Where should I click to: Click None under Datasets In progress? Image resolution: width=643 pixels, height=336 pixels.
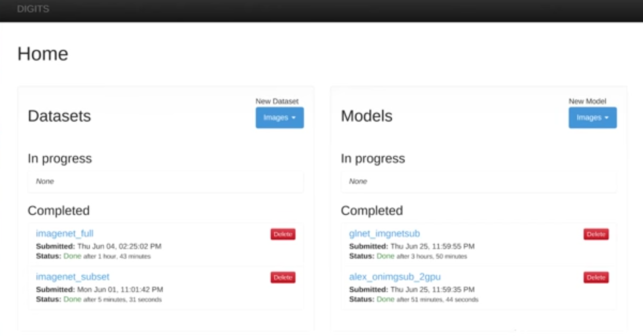click(45, 181)
